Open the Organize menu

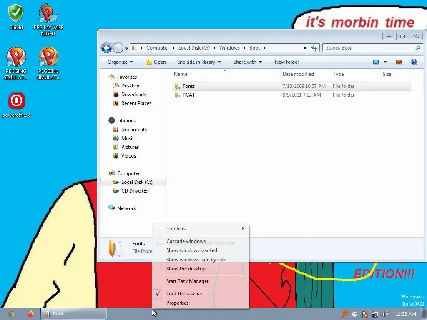[x=120, y=62]
